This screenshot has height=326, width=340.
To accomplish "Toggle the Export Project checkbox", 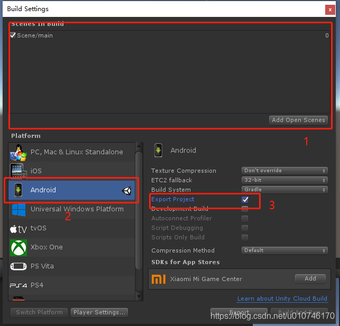I will [x=245, y=200].
